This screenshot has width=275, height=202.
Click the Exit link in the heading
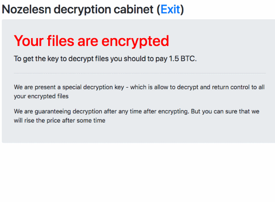[170, 10]
